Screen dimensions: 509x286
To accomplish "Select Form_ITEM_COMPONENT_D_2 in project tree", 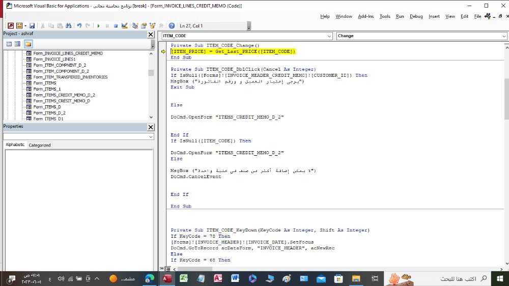I will (x=61, y=71).
